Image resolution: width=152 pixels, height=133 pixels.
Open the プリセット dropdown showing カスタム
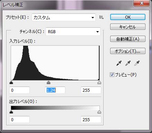tap(64, 17)
